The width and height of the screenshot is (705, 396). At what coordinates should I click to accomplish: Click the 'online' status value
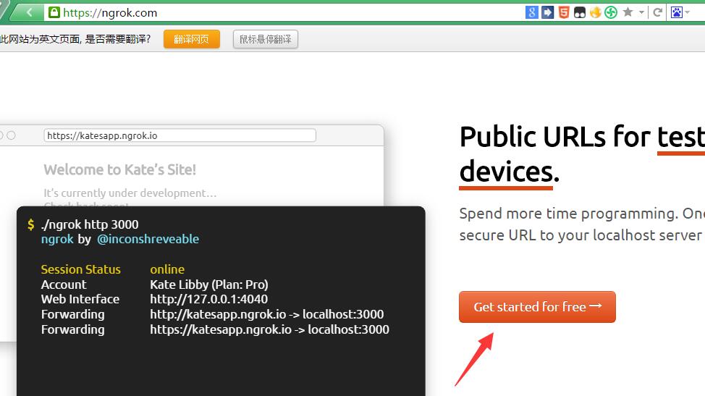tap(167, 269)
